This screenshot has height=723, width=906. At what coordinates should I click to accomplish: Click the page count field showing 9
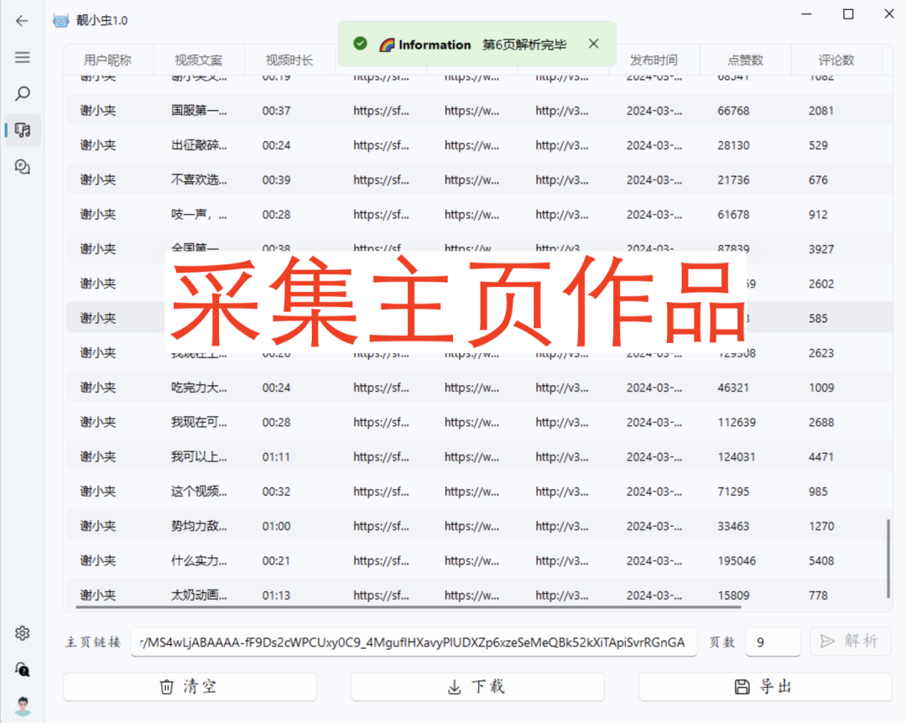tap(773, 641)
